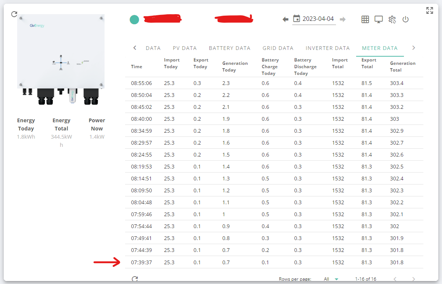Select the 08:19:53 row time
Screen dimensions: 442x284
click(x=141, y=167)
